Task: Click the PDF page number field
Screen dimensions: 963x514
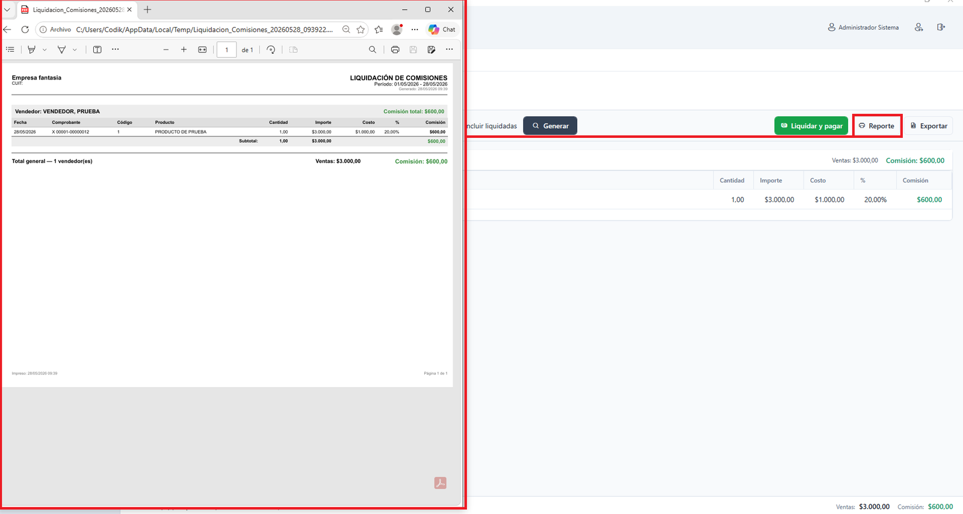Action: [x=226, y=50]
